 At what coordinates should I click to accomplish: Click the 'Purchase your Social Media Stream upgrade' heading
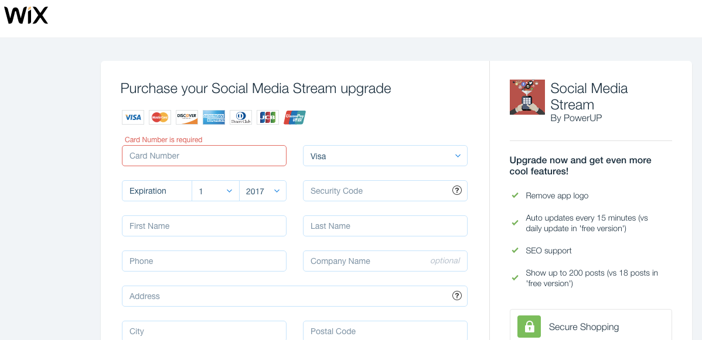pyautogui.click(x=255, y=88)
